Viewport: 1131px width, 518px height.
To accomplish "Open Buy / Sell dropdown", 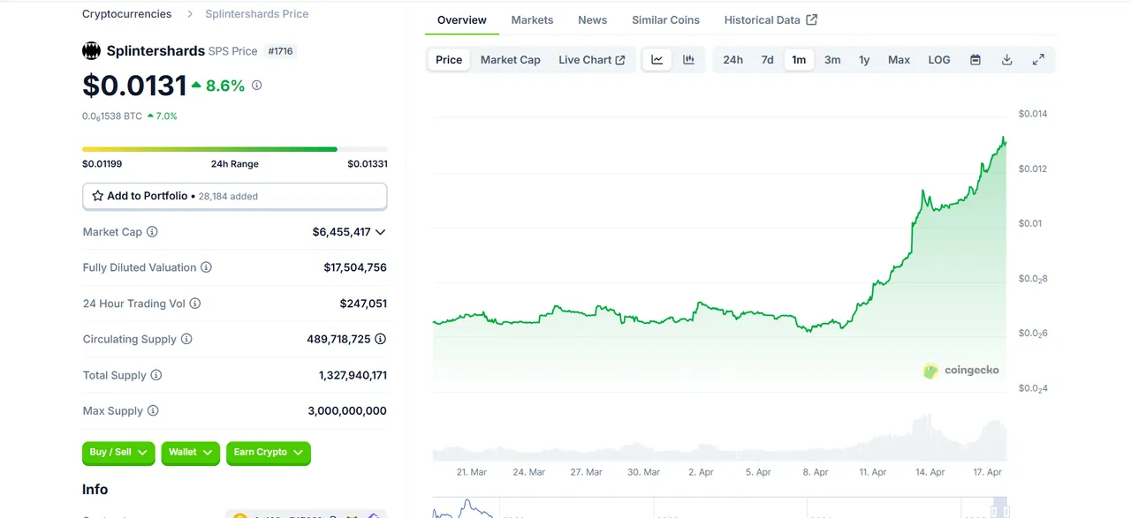I will tap(118, 453).
